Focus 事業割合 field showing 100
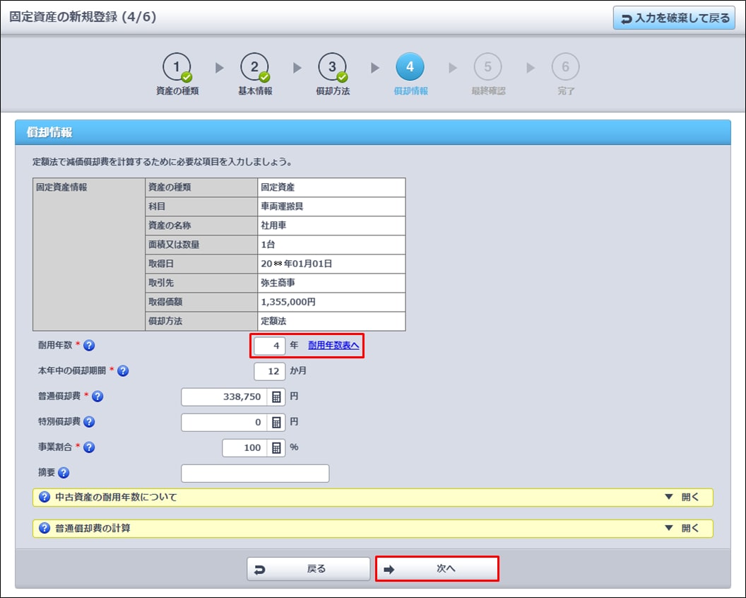This screenshot has height=598, width=746. (x=244, y=448)
